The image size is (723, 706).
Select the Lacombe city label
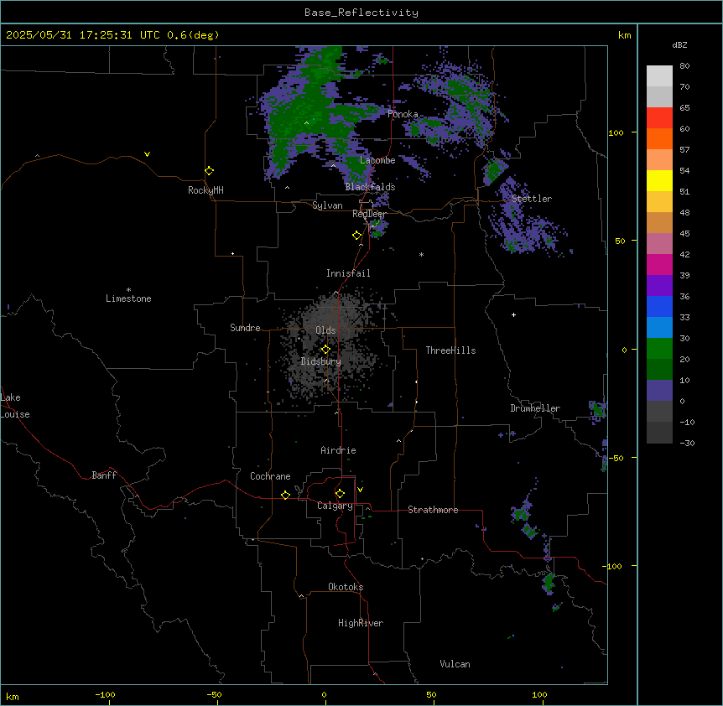(x=377, y=160)
